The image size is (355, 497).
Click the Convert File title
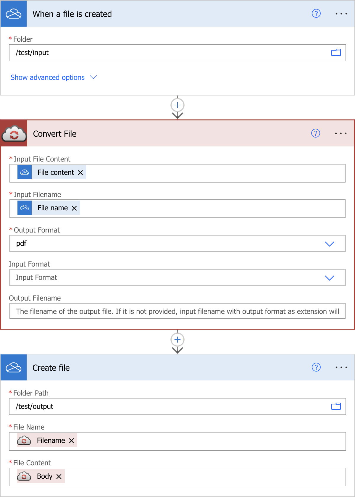coord(55,134)
